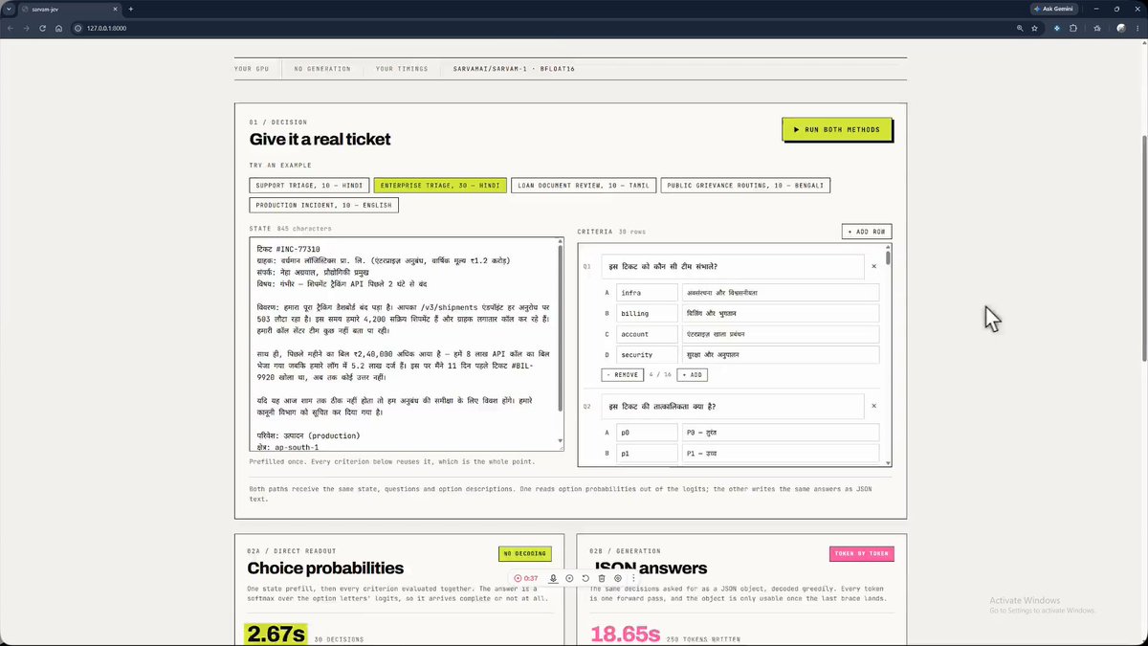Select the Enterprise Triage Hindi example
The height and width of the screenshot is (646, 1148).
point(440,185)
